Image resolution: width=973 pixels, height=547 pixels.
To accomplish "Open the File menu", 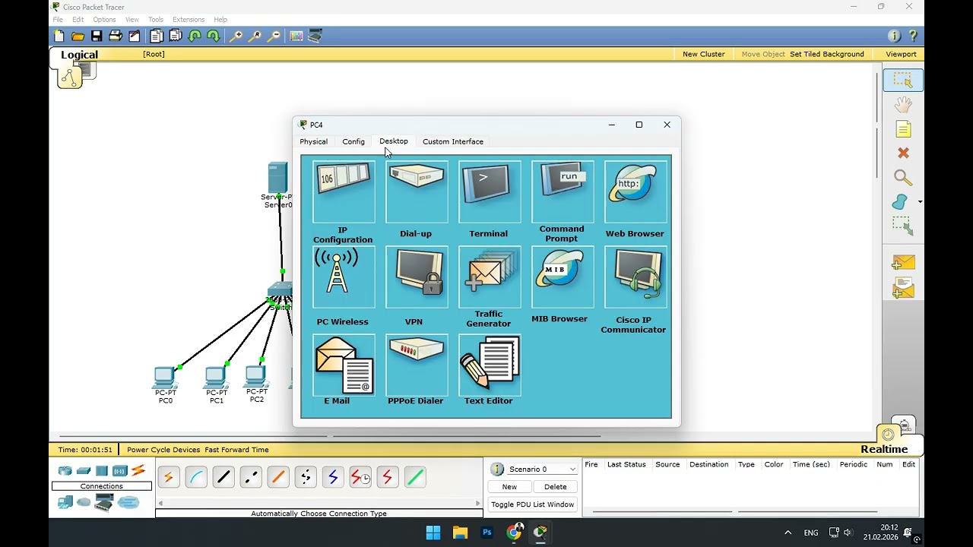I will (x=58, y=20).
